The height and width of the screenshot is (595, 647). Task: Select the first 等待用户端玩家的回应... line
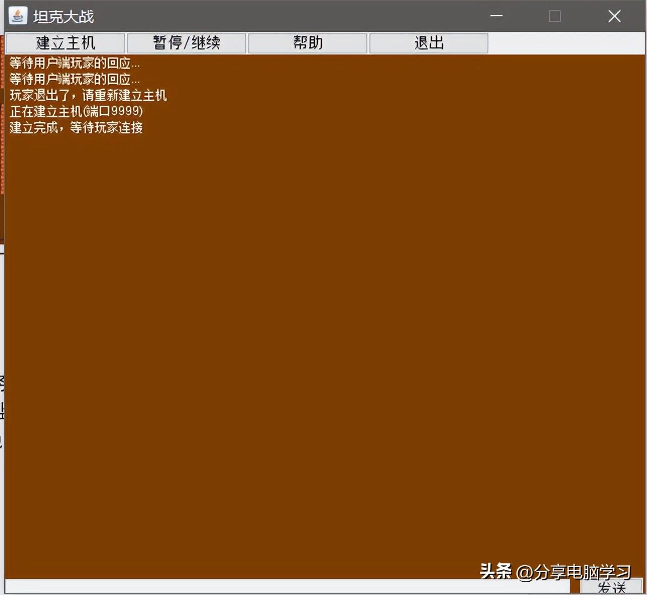click(x=75, y=63)
